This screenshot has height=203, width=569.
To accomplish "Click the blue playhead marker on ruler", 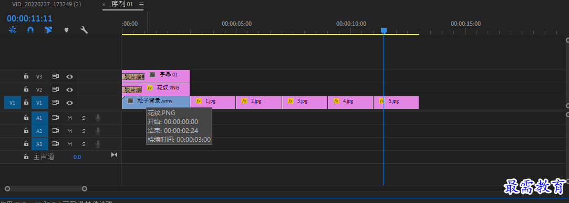I will pos(384,31).
